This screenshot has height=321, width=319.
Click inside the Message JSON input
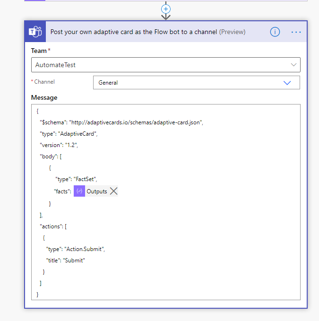coord(166,202)
